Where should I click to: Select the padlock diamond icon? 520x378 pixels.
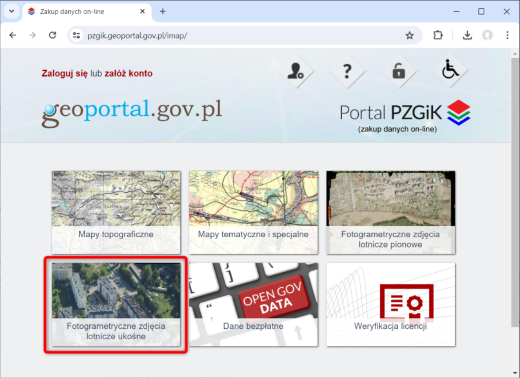tap(399, 71)
